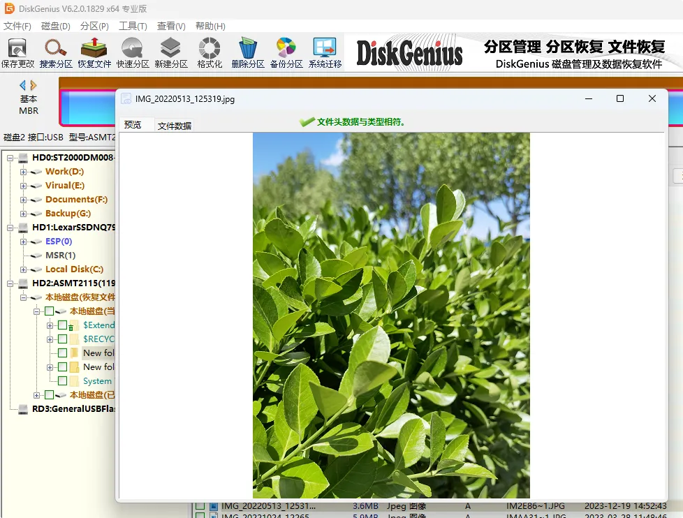Switch to the 文件数据 tab

coord(174,126)
